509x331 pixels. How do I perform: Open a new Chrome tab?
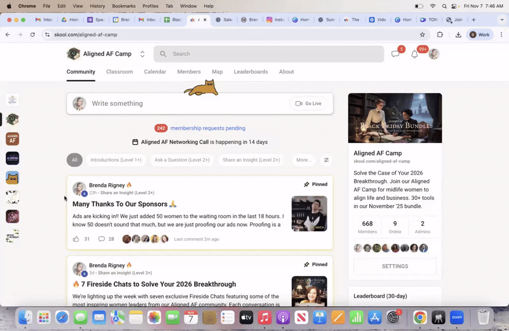click(474, 20)
